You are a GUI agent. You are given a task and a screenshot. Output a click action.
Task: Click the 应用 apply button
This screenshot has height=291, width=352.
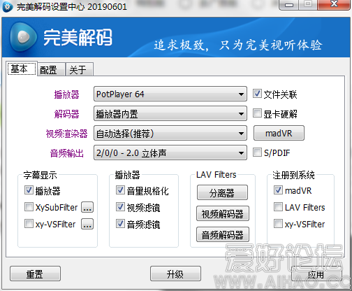pos(316,274)
